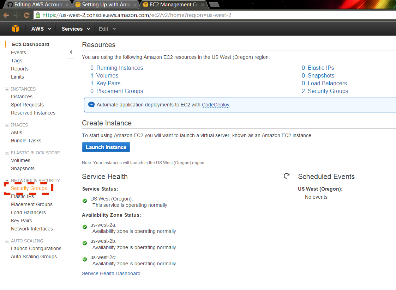The image size is (396, 290).
Task: Click the CodeDeploy speech bubble icon
Action: (x=91, y=105)
